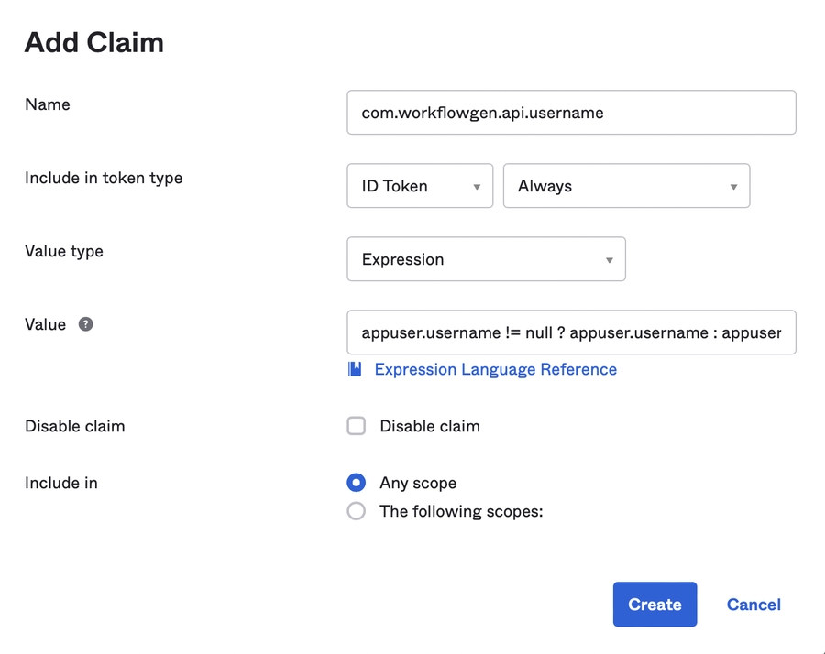Open the ID Token type dropdown

420,186
